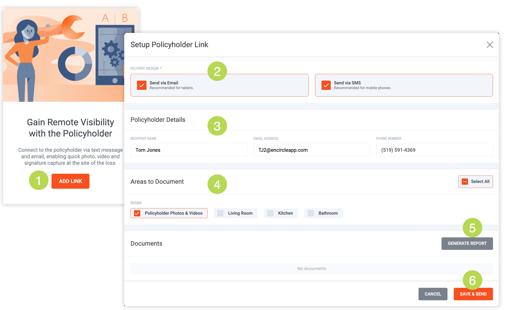Toggle Policyholder Photos & Videos room checkbox
This screenshot has width=505, height=310.
coord(137,213)
